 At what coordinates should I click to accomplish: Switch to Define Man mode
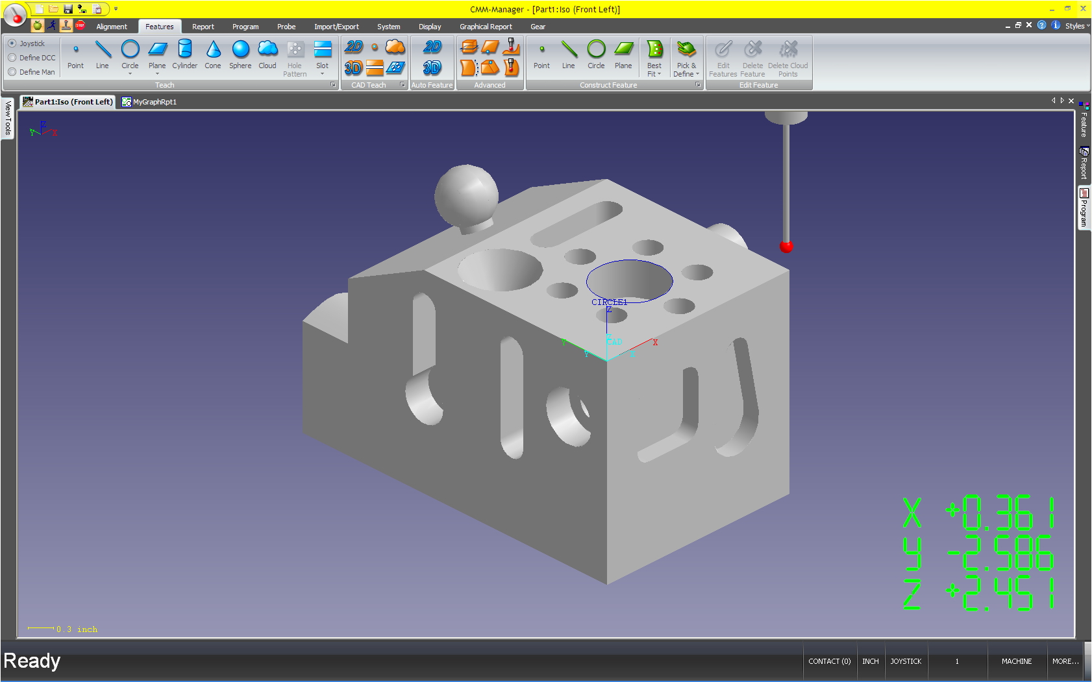[x=12, y=72]
